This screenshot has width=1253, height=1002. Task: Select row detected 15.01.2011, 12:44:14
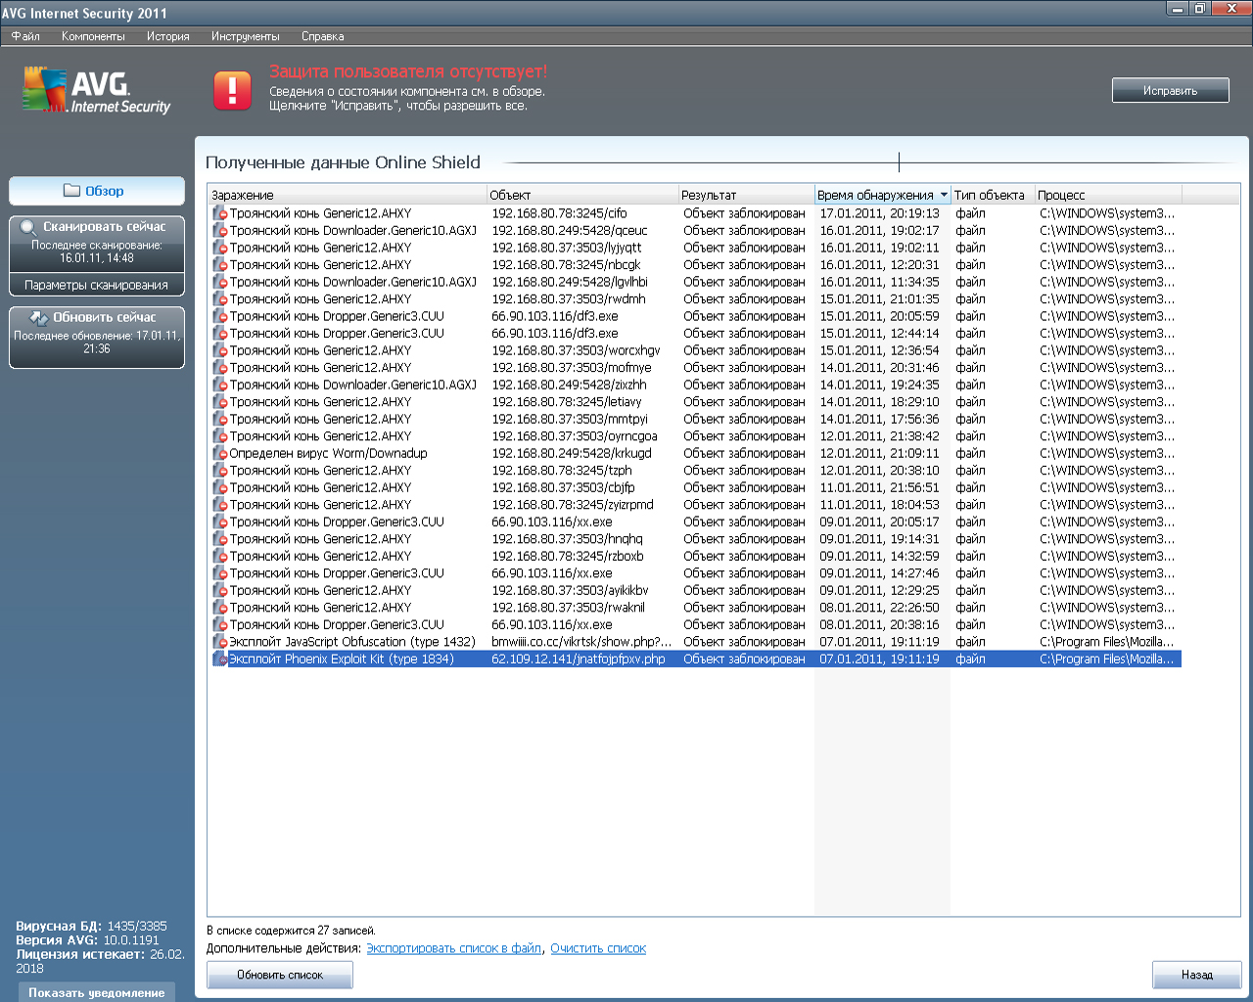tap(695, 334)
